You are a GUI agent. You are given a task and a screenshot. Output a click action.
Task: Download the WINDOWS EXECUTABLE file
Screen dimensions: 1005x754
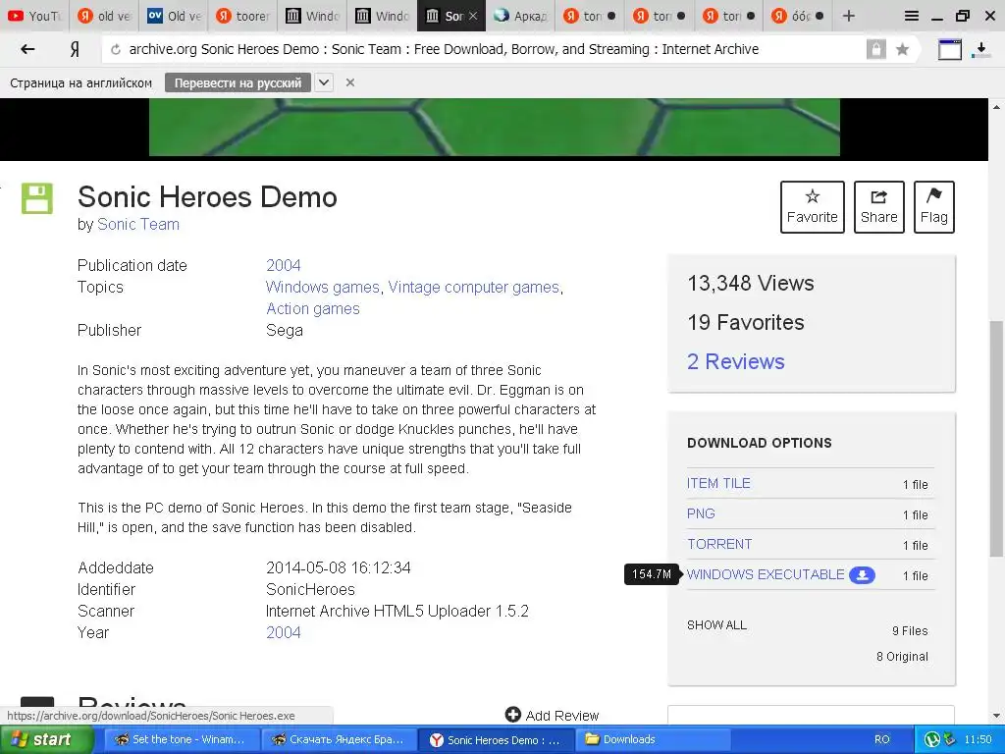(x=766, y=574)
